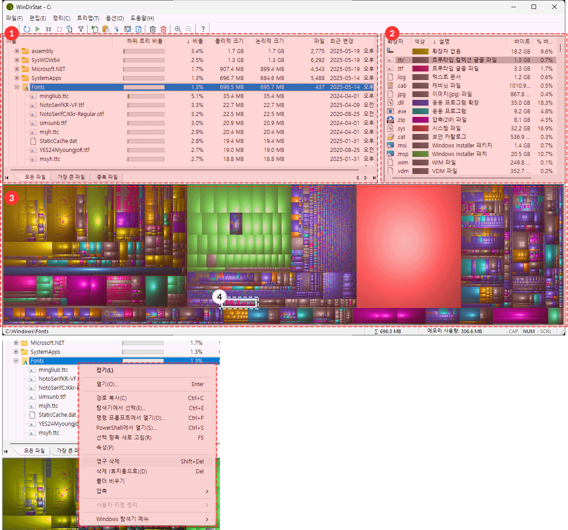The width and height of the screenshot is (568, 530).
Task: Click the Zoom In magnifier icon
Action: tap(178, 29)
